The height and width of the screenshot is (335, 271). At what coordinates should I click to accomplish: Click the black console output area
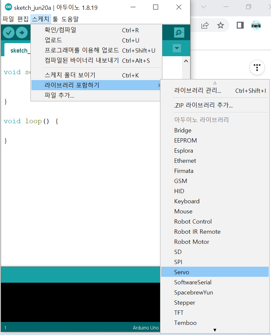click(81, 302)
